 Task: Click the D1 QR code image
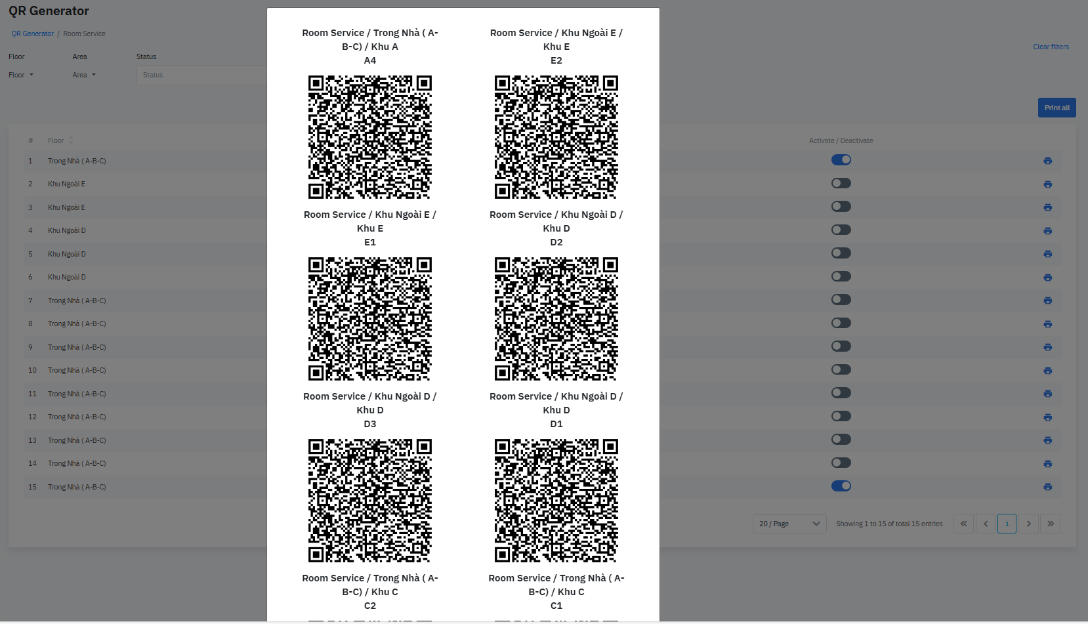tap(556, 501)
